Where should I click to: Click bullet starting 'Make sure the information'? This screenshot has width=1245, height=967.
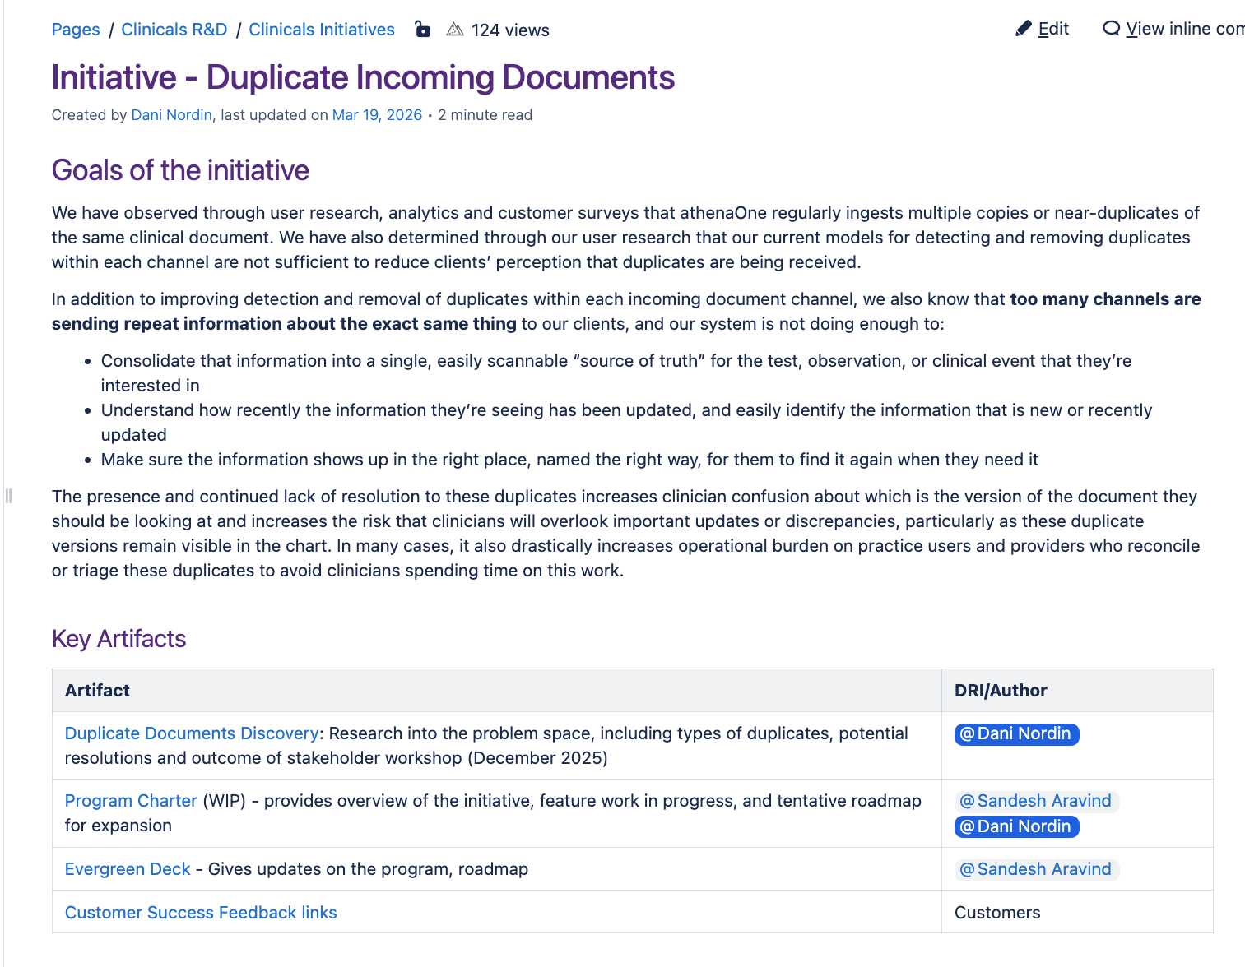coord(569,460)
